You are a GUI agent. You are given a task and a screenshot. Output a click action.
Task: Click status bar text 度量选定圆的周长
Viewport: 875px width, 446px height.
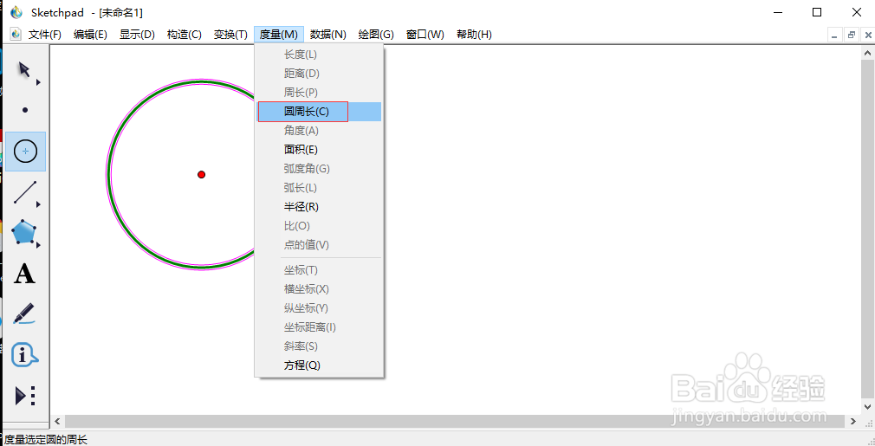click(x=46, y=440)
